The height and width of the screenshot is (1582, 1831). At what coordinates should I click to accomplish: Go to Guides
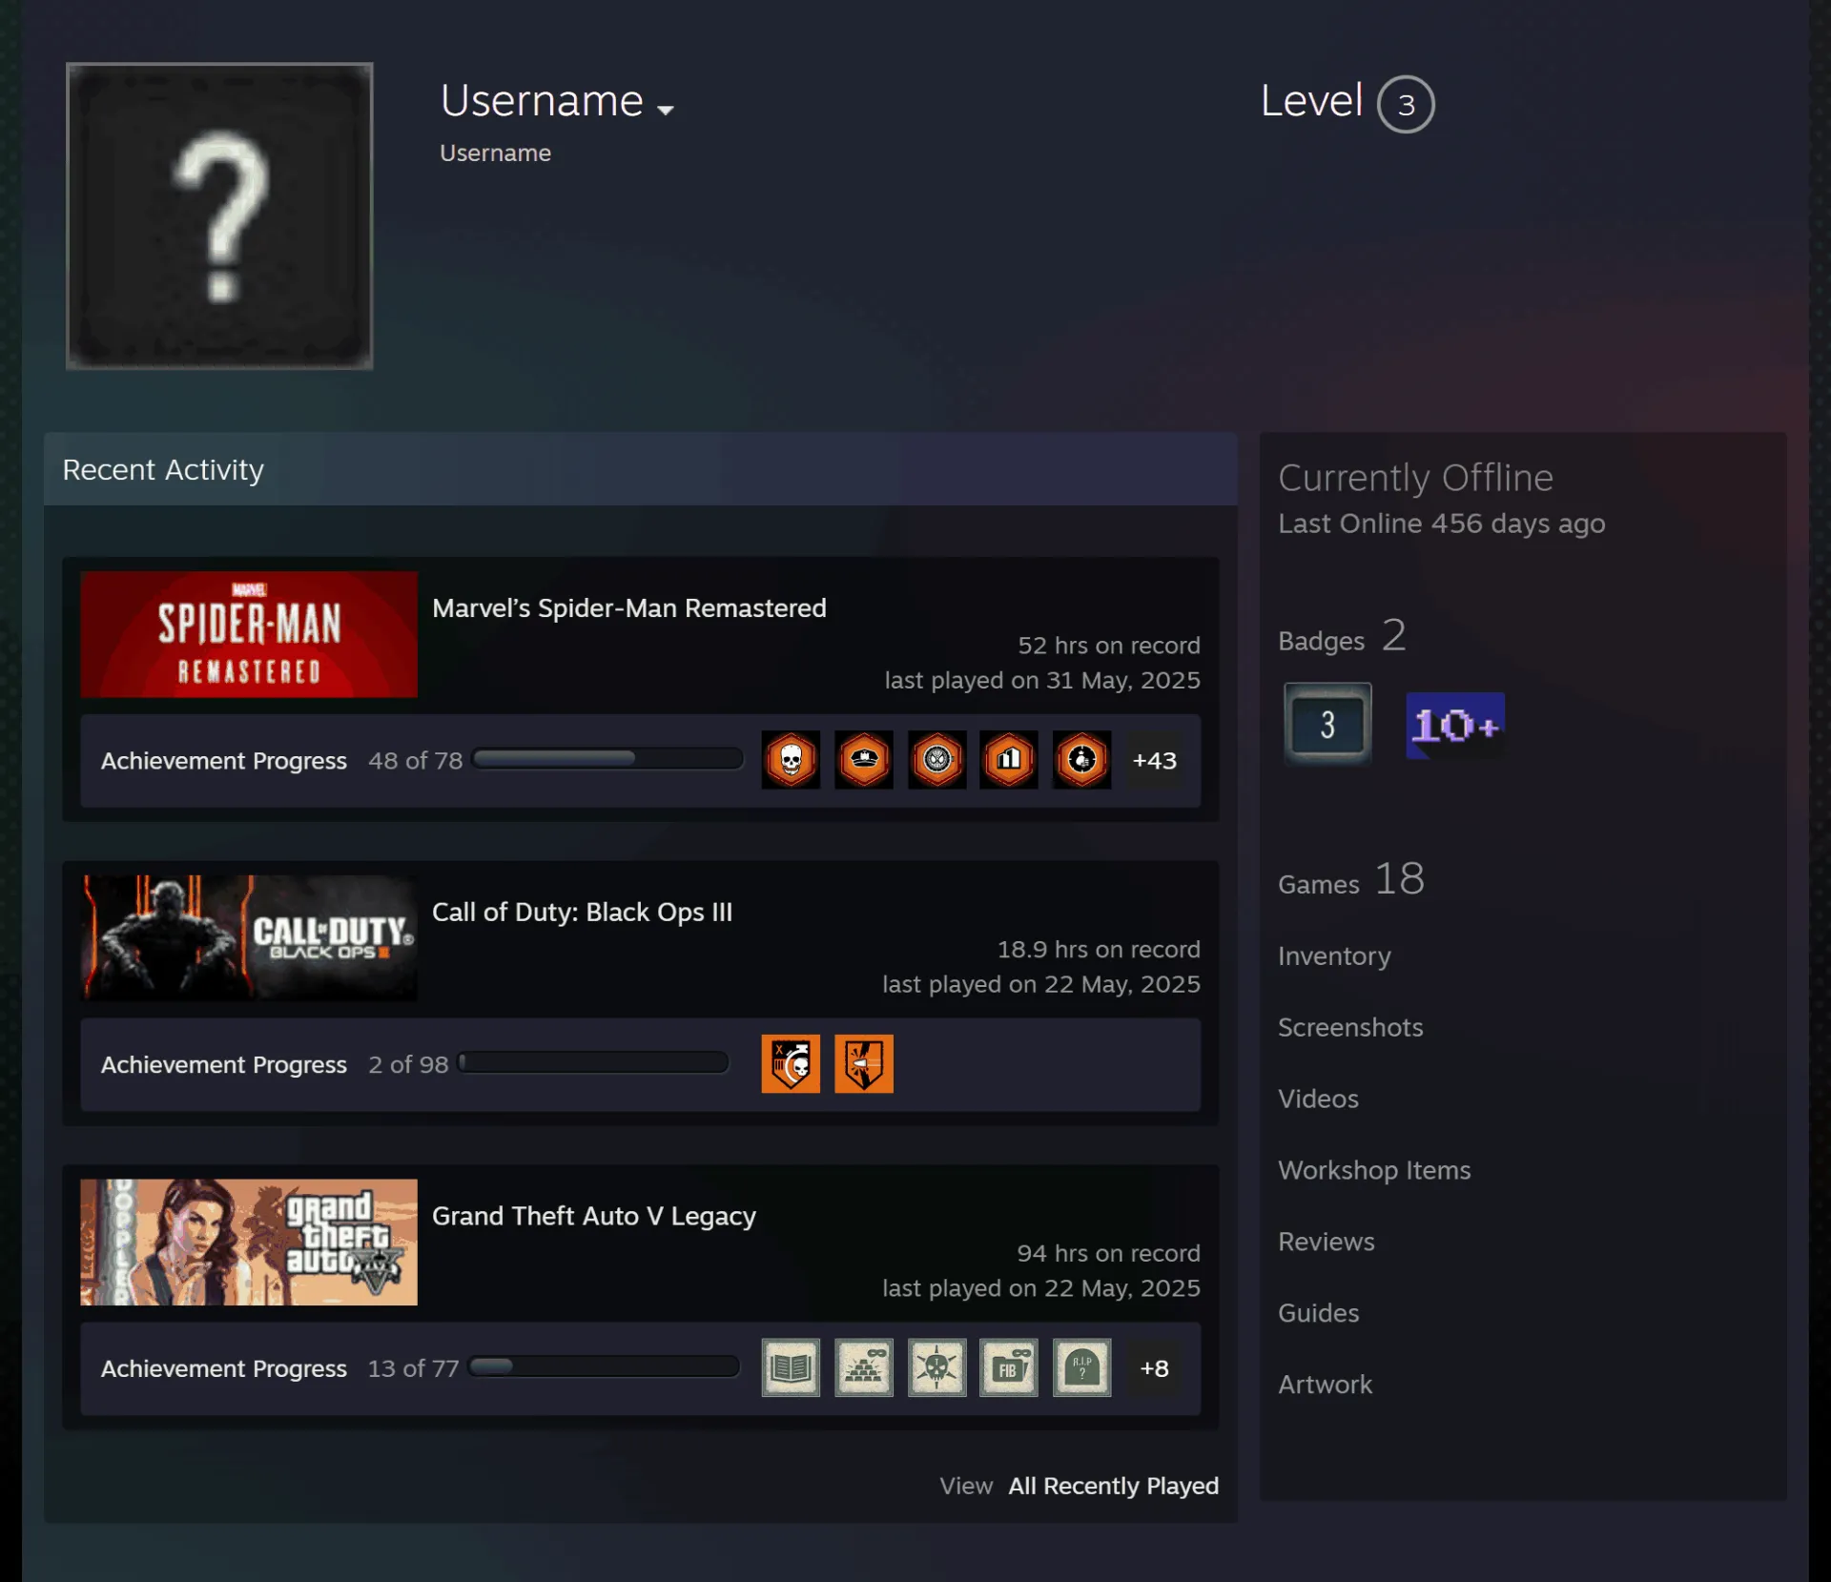click(1318, 1313)
